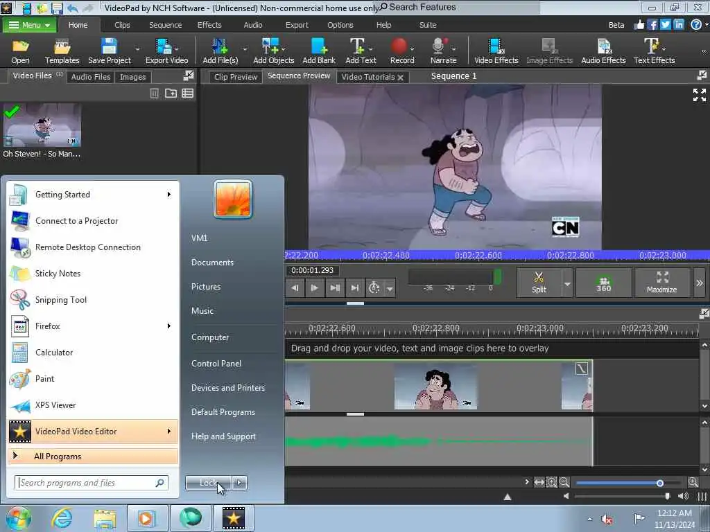This screenshot has width=710, height=532.
Task: Click the fullscreen preview icon
Action: [699, 94]
